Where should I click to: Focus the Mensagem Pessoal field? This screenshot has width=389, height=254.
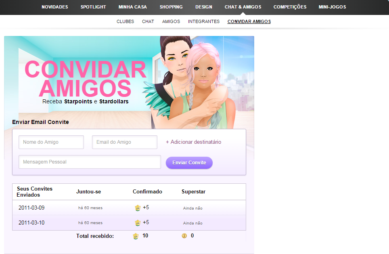(x=90, y=162)
